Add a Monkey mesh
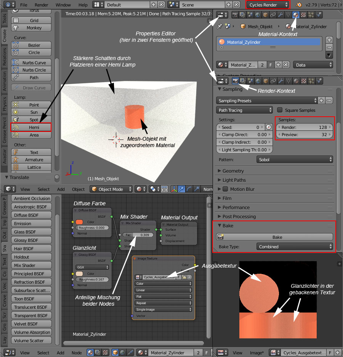343x357 pixels. [x=31, y=28]
